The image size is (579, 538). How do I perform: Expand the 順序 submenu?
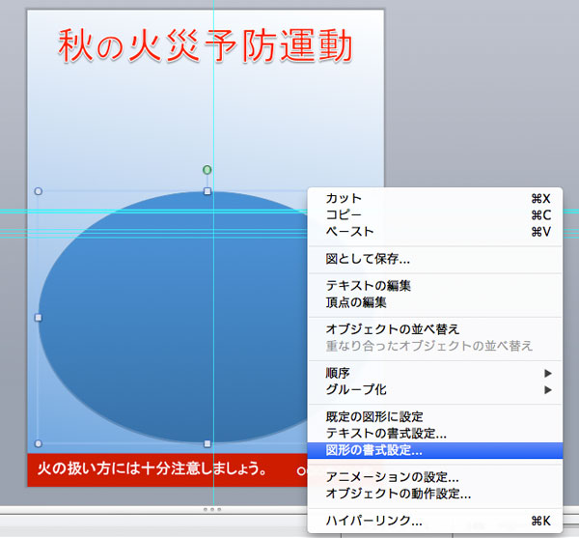340,372
